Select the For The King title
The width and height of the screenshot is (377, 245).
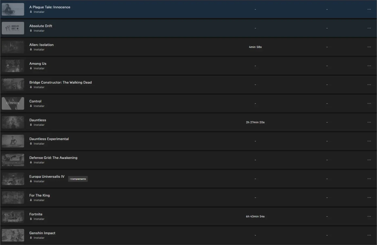click(x=40, y=195)
